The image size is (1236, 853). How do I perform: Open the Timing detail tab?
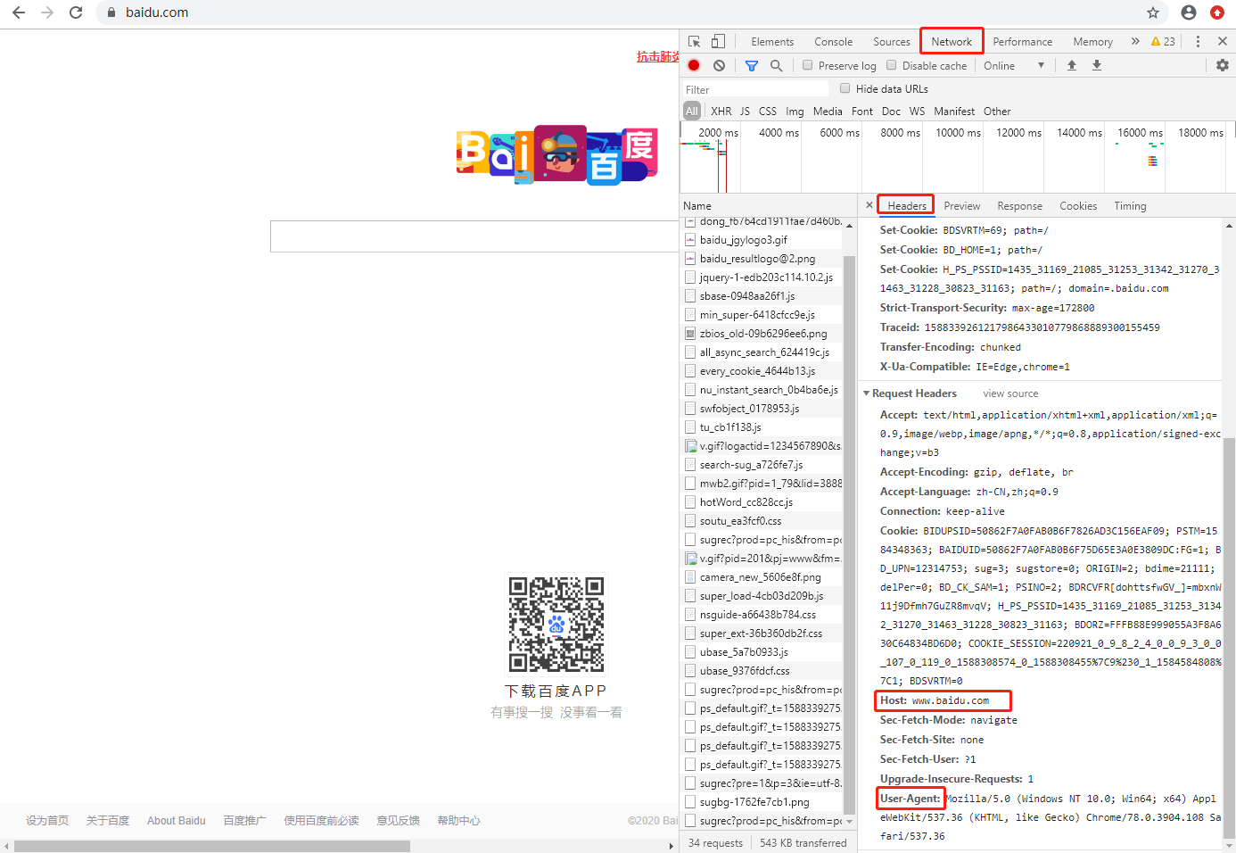click(1130, 206)
